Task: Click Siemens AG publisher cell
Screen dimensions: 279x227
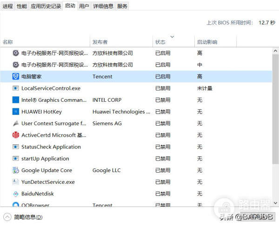Action: pyautogui.click(x=107, y=123)
